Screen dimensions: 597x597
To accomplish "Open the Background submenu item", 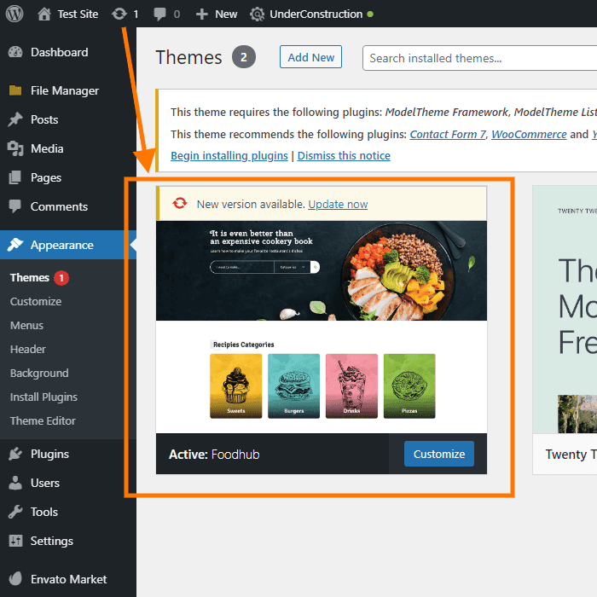I will [39, 374].
